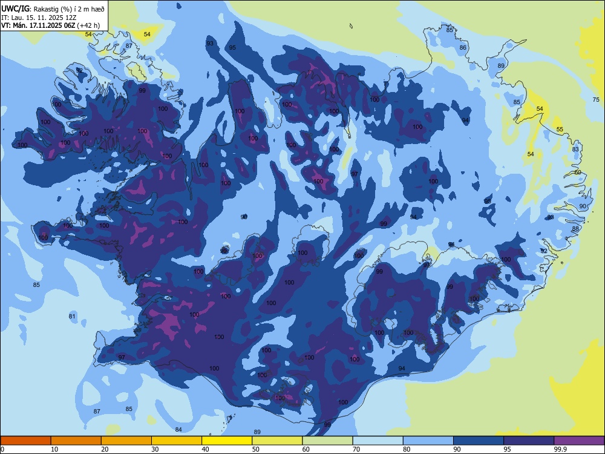Click the map value '81' over the sea

pos(72,316)
